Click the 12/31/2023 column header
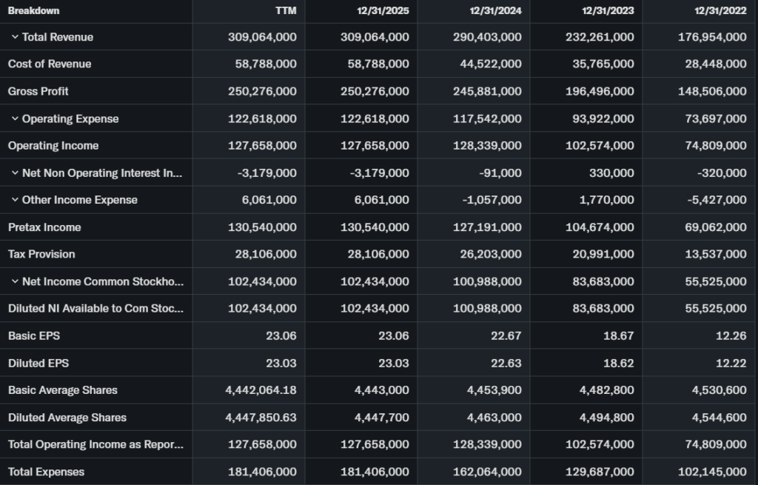Screen dimensions: 758x485 click(607, 10)
